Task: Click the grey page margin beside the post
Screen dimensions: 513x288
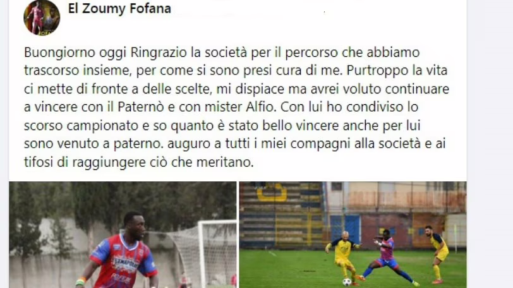Action: click(x=490, y=144)
